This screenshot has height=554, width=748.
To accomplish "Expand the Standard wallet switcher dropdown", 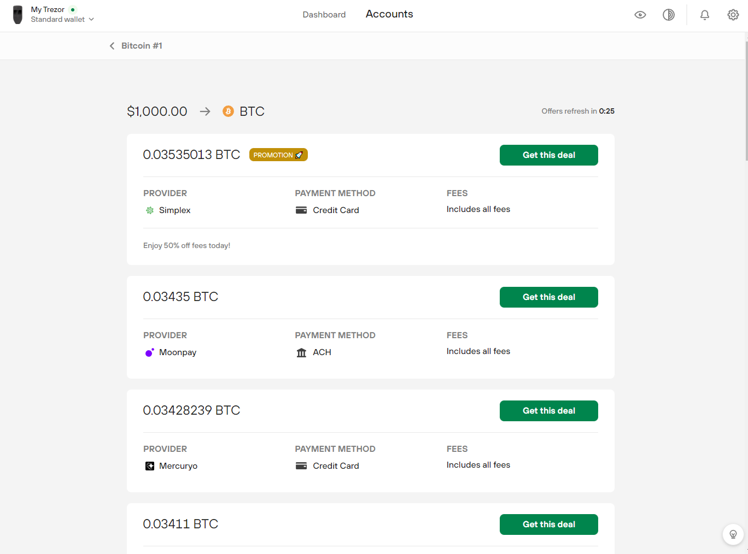I will tap(62, 19).
